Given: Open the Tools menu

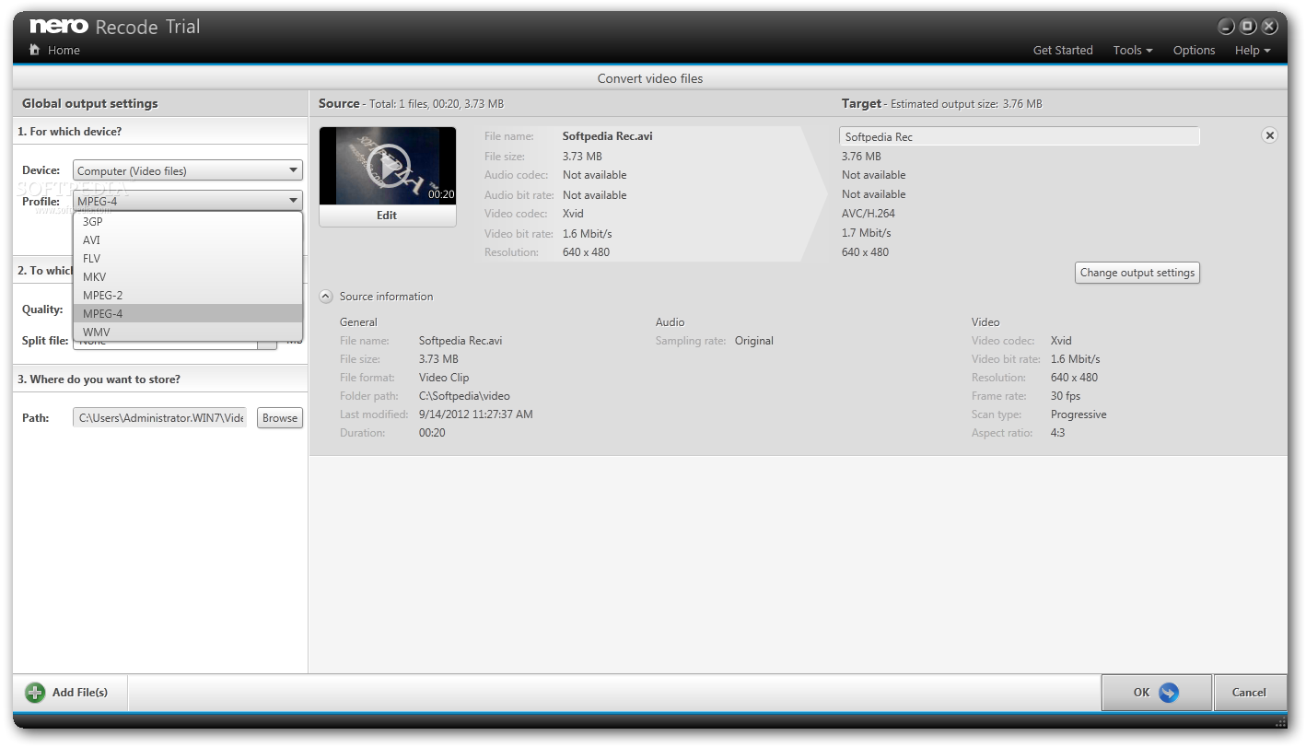Looking at the screenshot, I should tap(1133, 51).
